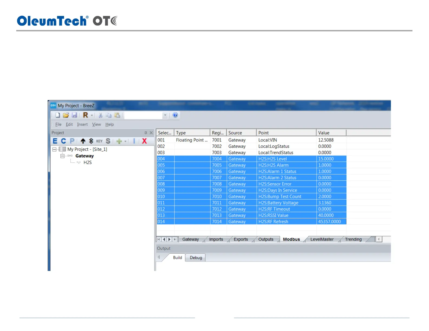
Task: Copy selection using the Copy icon
Action: [x=109, y=115]
